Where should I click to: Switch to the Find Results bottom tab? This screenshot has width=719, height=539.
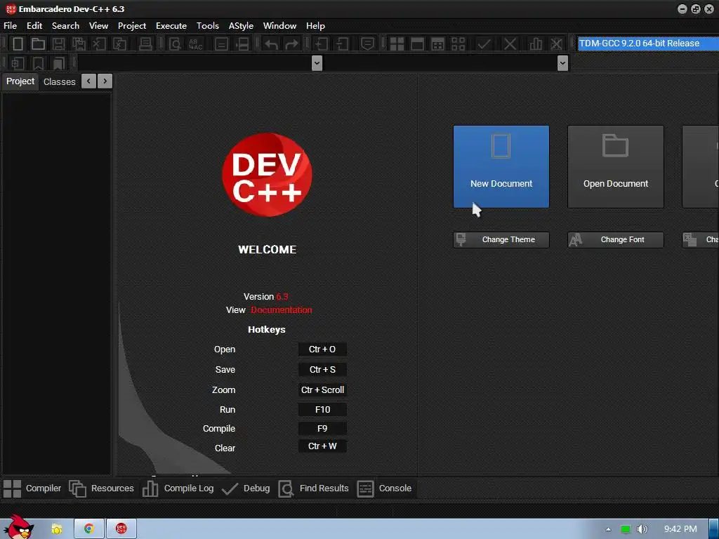(x=314, y=488)
